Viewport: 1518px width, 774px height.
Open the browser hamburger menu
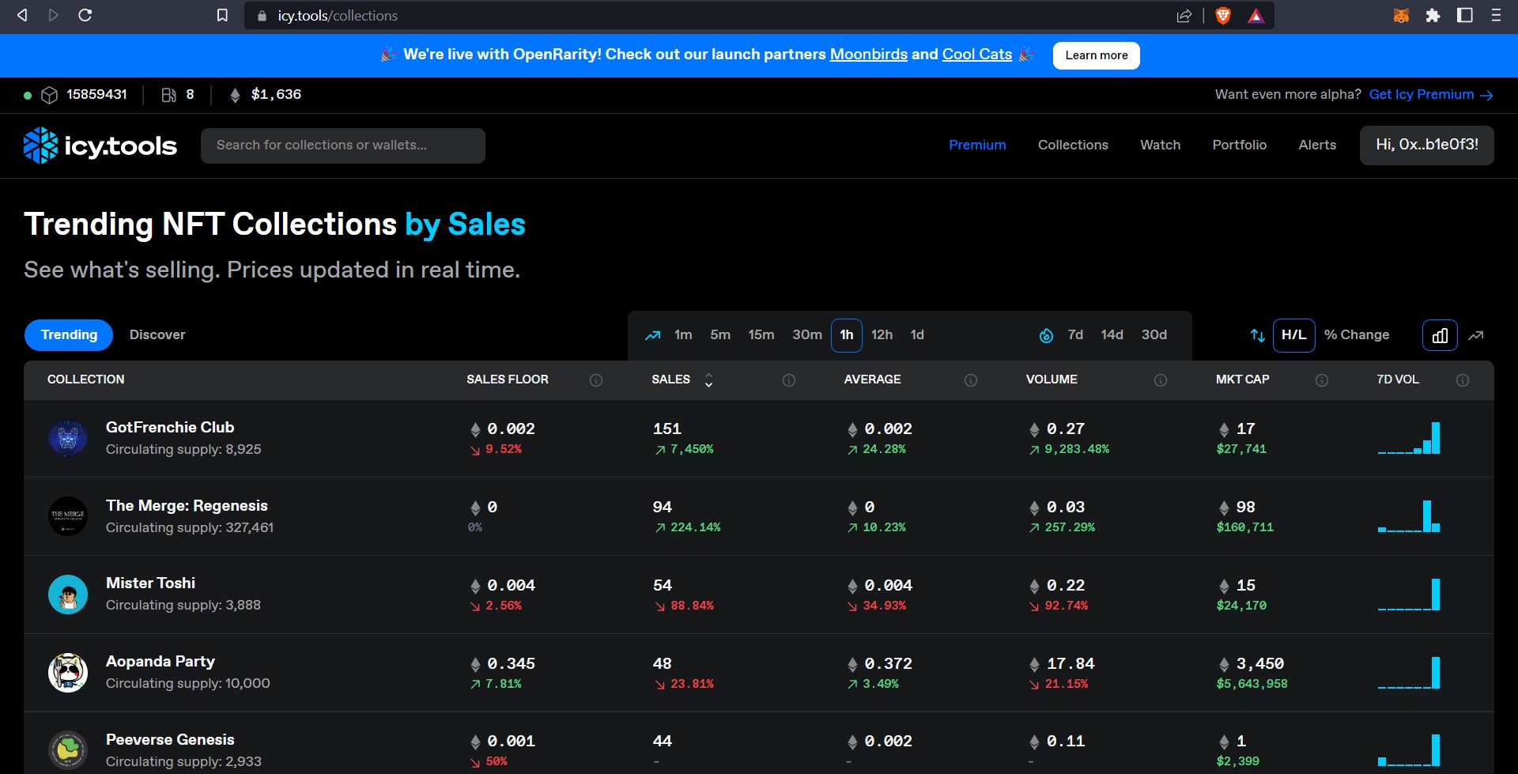[x=1496, y=16]
